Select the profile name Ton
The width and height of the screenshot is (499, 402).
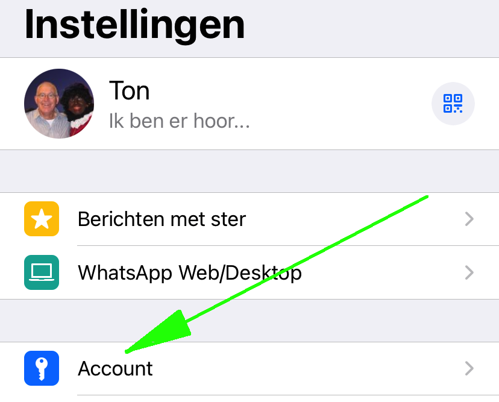[129, 91]
